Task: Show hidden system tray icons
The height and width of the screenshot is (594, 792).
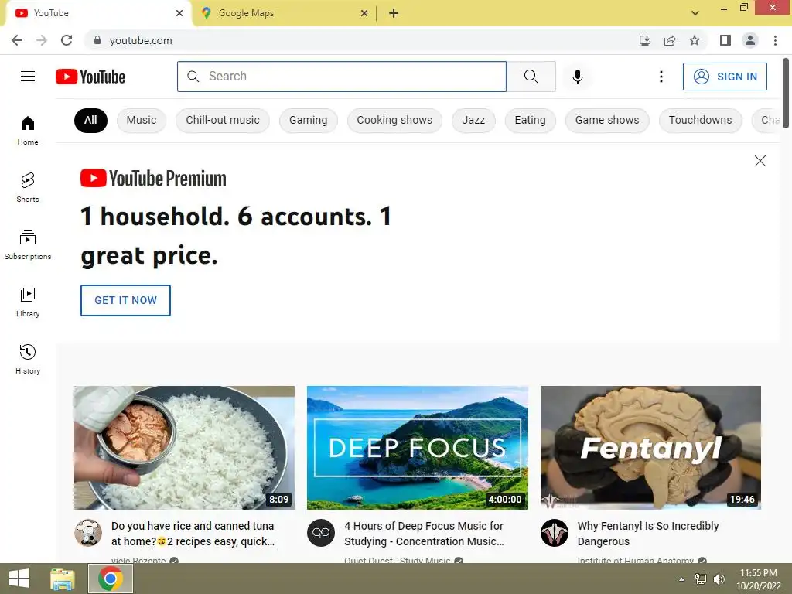Action: coord(681,579)
